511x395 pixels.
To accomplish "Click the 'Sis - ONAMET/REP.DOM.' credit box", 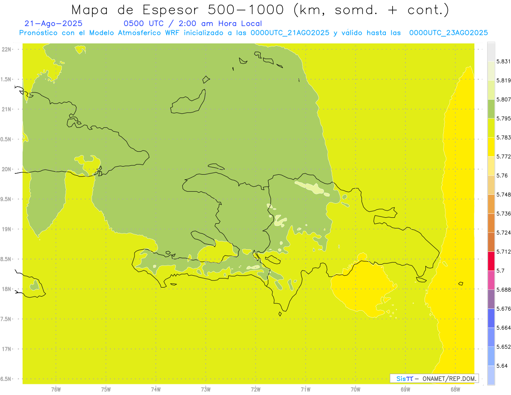I will pyautogui.click(x=434, y=378).
